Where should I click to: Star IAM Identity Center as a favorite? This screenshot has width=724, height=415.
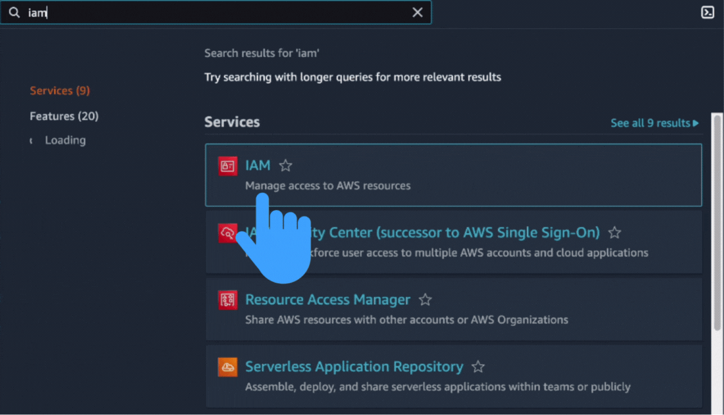tap(614, 232)
